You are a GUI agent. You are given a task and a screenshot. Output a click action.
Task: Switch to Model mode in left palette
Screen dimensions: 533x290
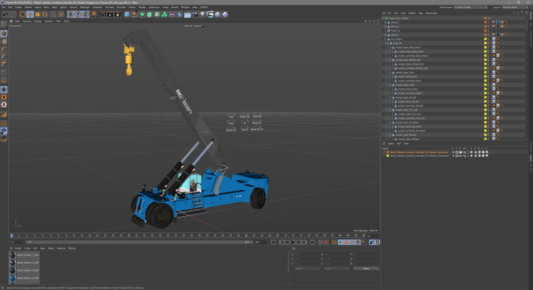pyautogui.click(x=4, y=34)
